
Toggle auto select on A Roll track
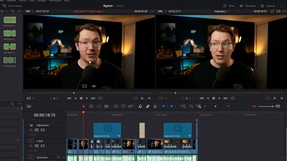click(37, 146)
